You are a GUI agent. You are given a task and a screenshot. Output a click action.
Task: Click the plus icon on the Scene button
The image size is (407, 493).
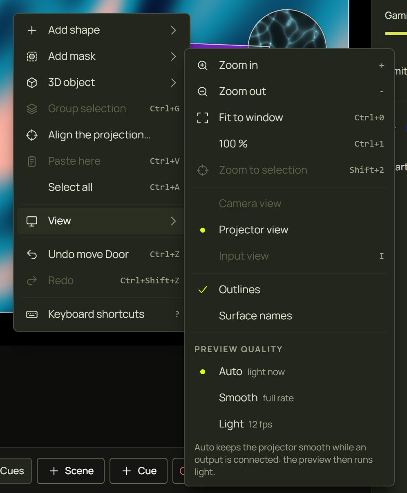(54, 471)
